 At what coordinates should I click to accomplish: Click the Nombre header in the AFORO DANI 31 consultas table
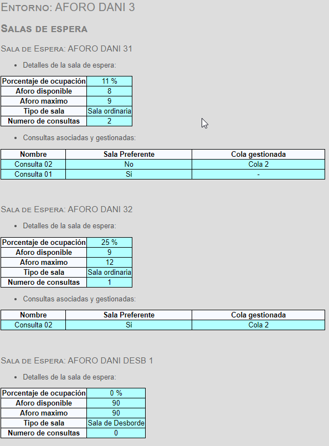tap(33, 154)
